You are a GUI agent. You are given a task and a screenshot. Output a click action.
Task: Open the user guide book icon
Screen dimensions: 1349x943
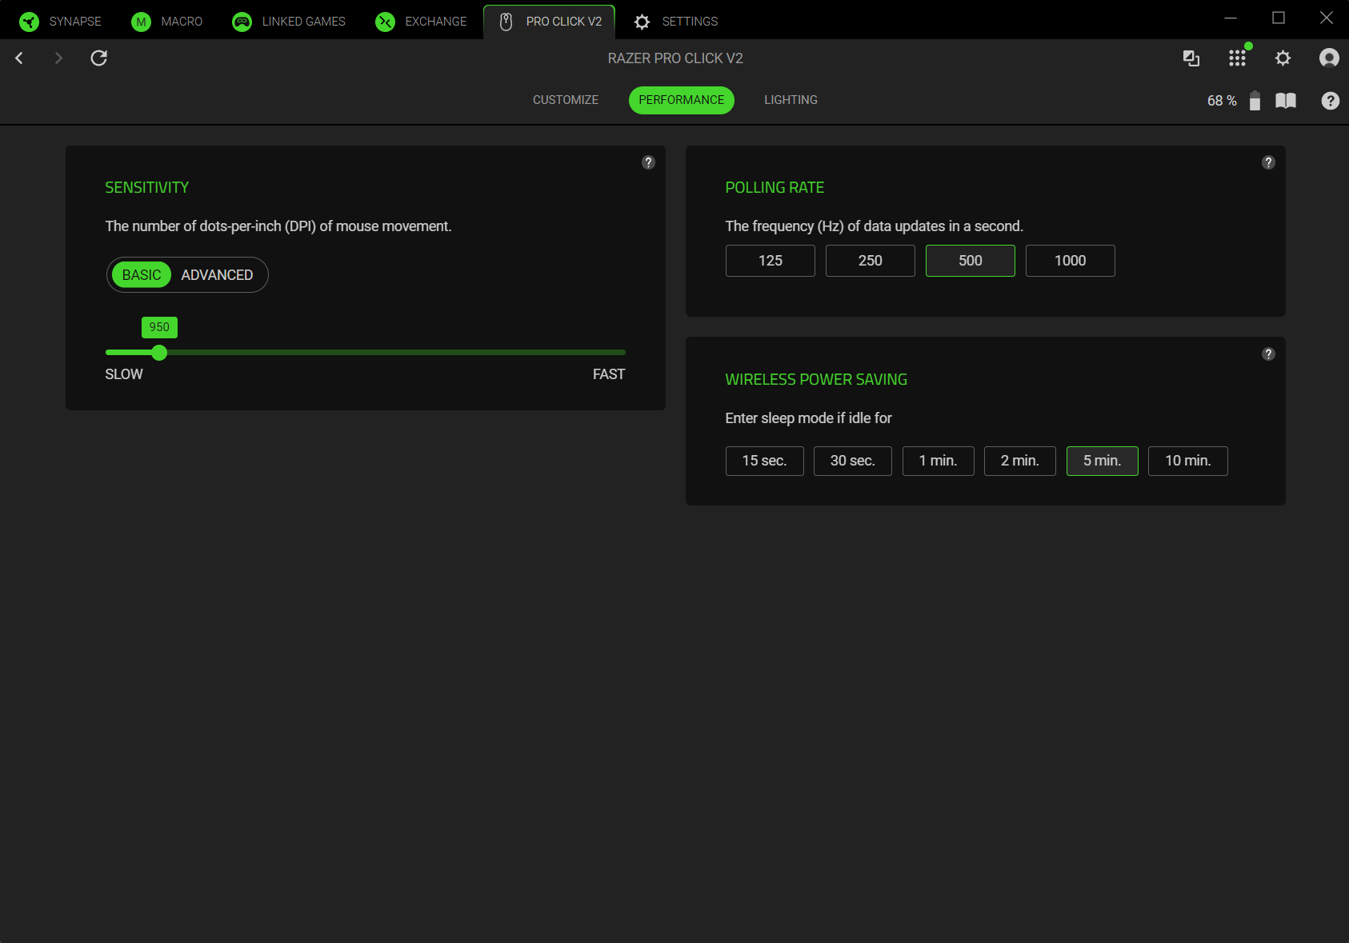click(1286, 101)
